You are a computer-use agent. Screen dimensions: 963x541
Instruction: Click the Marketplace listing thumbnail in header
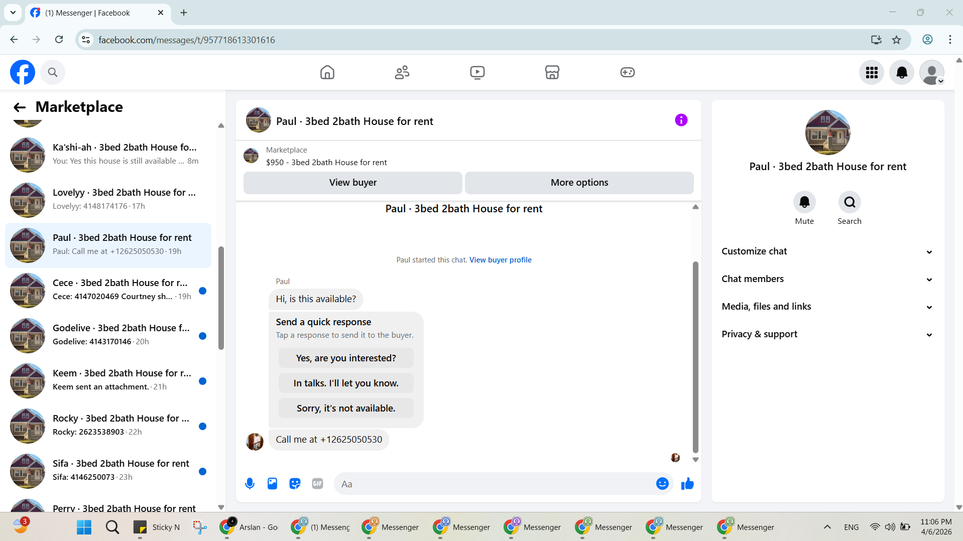251,156
